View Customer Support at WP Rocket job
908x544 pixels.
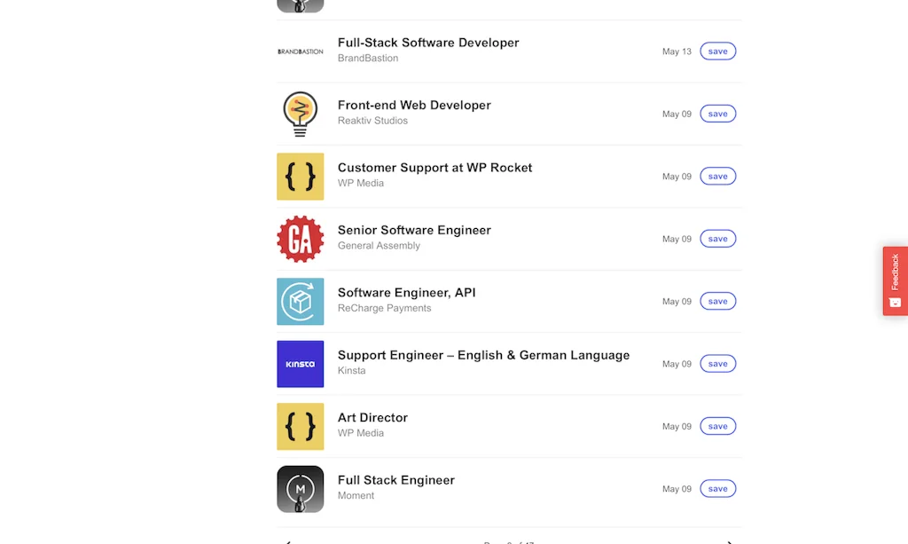[434, 168]
